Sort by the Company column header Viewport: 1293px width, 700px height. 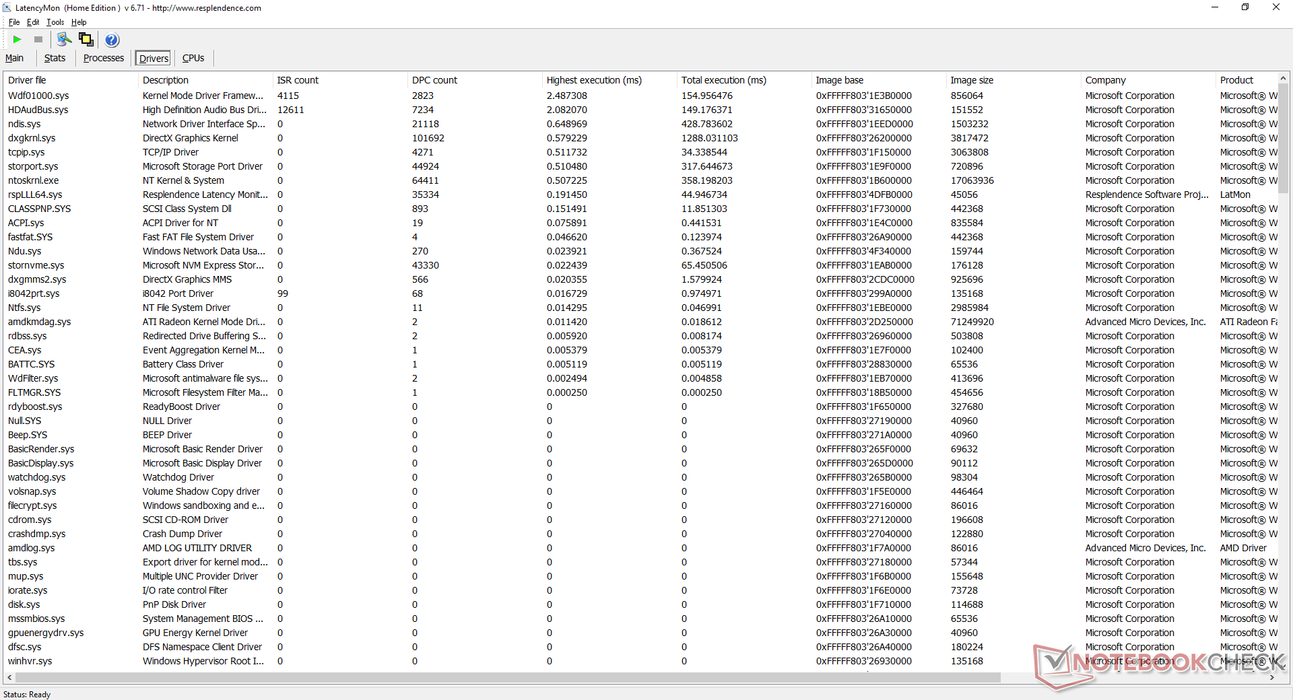[1148, 80]
